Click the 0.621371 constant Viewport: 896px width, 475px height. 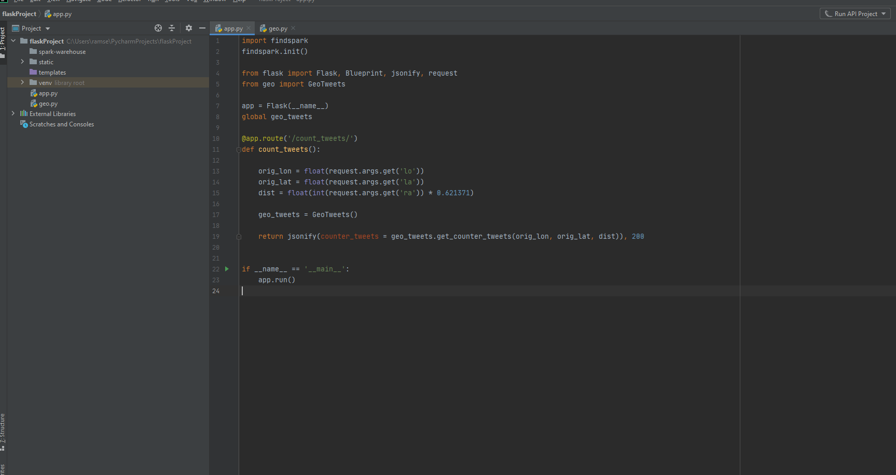pyautogui.click(x=453, y=193)
